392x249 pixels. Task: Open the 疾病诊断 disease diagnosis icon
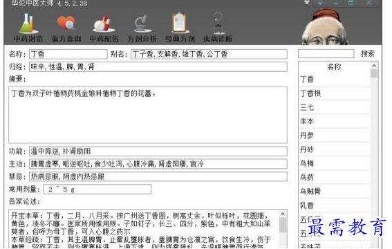pyautogui.click(x=218, y=28)
